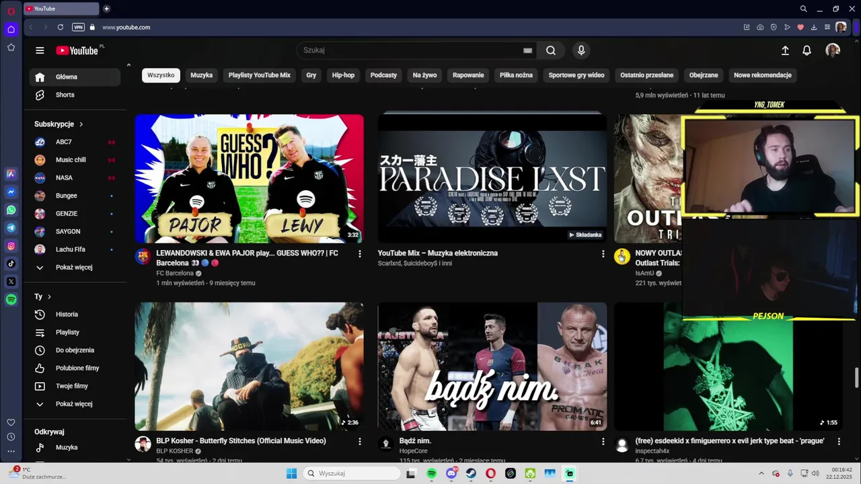
Task: Open Spotify in the Opera sidebar
Action: 11,300
